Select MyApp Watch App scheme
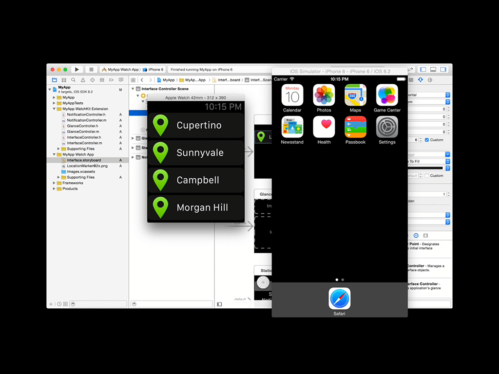Viewport: 499px width, 374px height. 121,69
